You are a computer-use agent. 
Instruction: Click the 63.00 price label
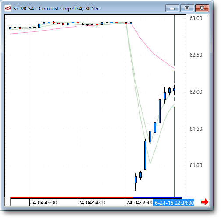[x=196, y=18]
